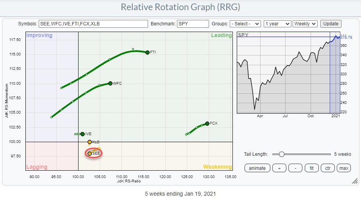Click the Update button
This screenshot has width=361, height=198.
(331, 24)
